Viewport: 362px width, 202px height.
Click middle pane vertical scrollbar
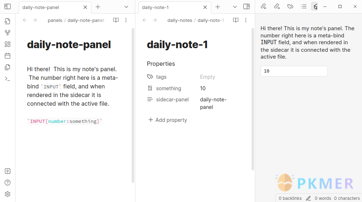pyautogui.click(x=253, y=99)
